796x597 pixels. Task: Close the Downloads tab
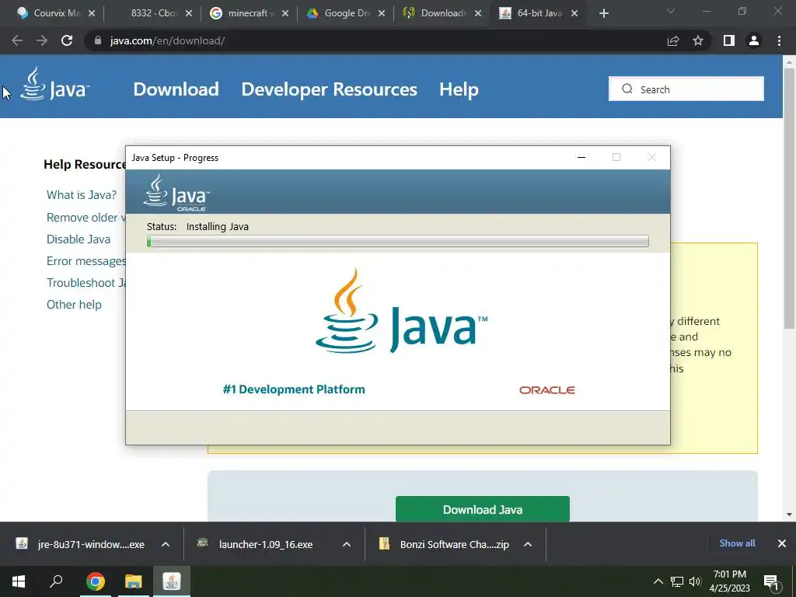tap(478, 14)
